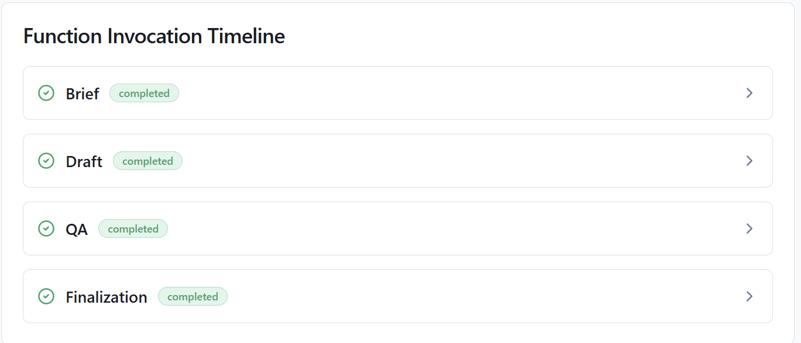Click the QA step title text
Screen dimensions: 801x343
pos(77,229)
